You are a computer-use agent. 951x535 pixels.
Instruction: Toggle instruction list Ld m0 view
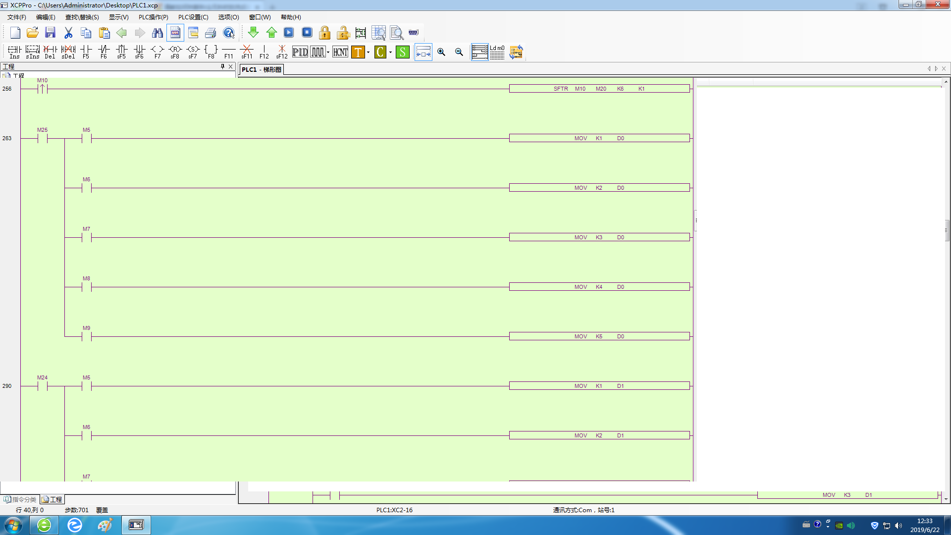tap(497, 52)
